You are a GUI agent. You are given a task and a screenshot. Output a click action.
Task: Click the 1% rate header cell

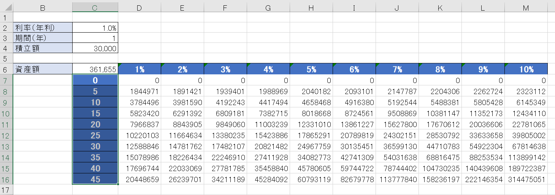pos(140,69)
